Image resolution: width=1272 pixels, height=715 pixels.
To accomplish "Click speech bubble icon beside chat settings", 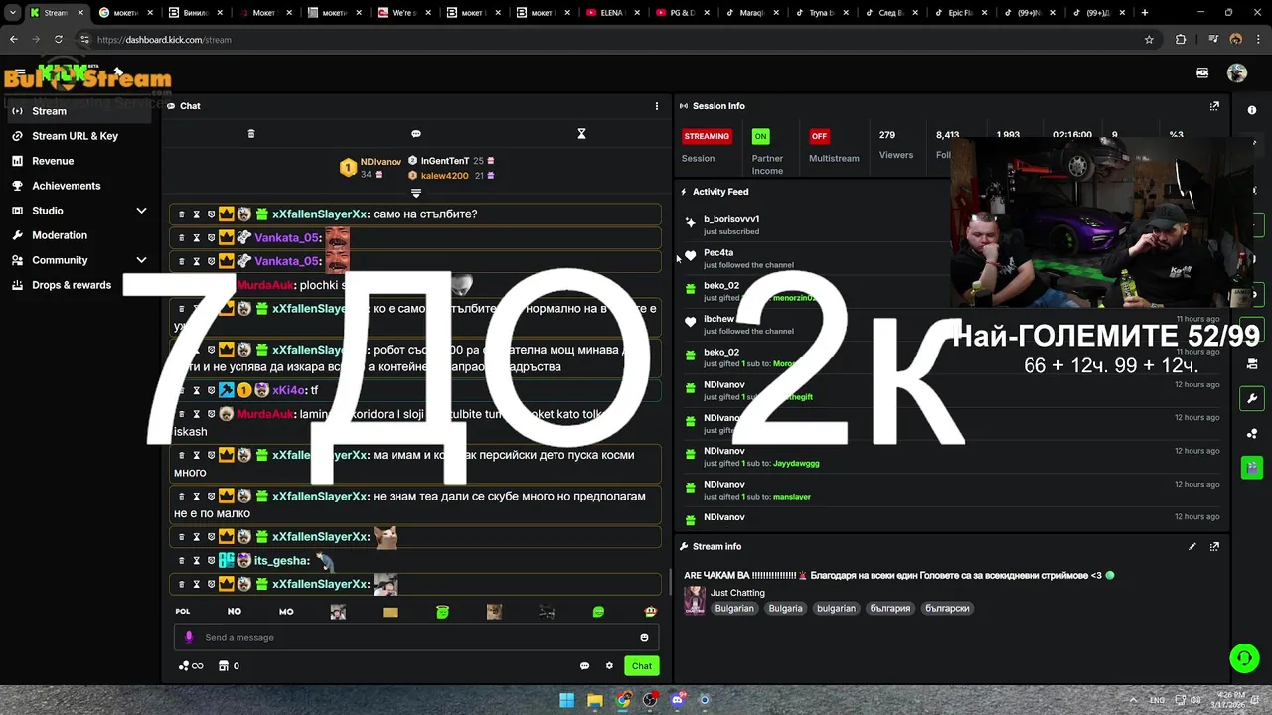I will coord(584,666).
